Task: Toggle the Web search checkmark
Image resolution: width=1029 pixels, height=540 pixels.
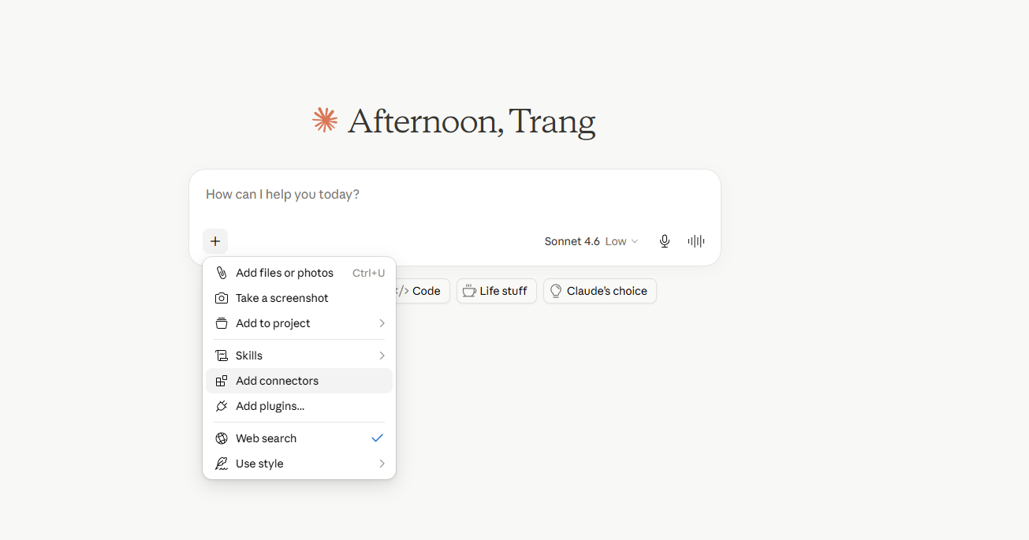Action: [x=378, y=438]
